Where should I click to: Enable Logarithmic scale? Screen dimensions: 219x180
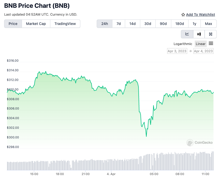tap(183, 44)
